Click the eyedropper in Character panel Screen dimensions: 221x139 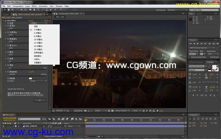pos(210,67)
